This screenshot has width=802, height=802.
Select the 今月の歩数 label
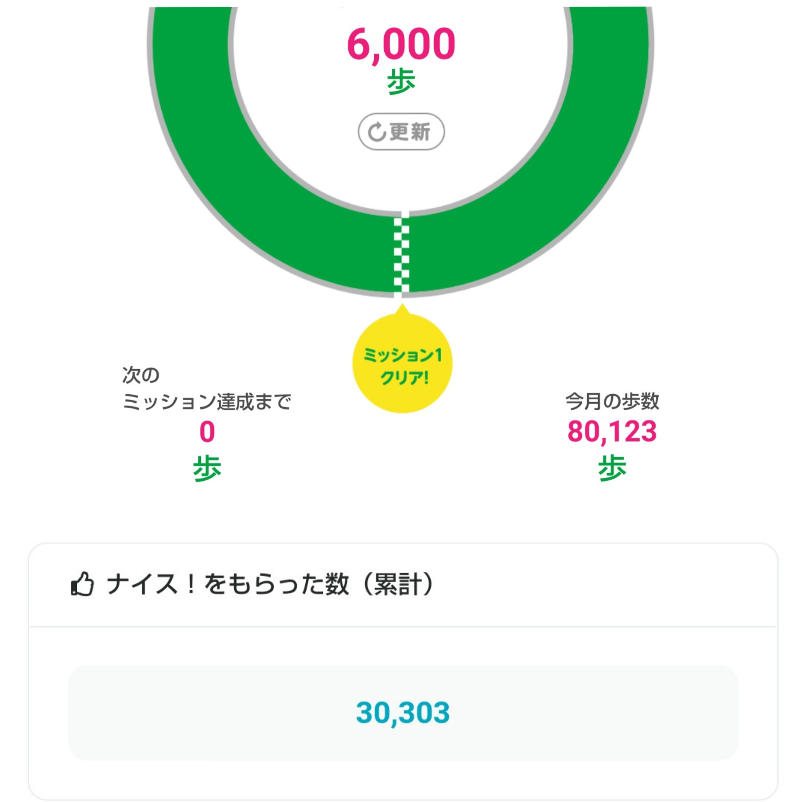(x=612, y=401)
